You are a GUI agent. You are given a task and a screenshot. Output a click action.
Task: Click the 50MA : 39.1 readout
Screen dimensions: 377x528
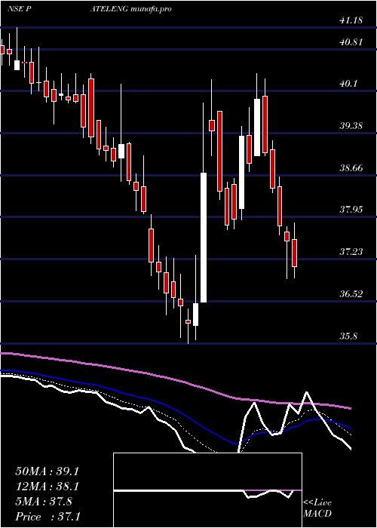pyautogui.click(x=47, y=471)
